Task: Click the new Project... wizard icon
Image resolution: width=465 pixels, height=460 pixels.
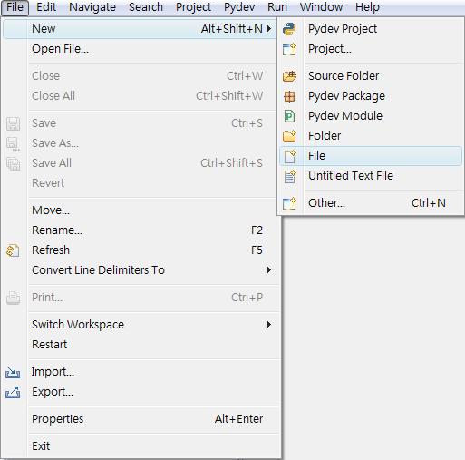Action: [289, 49]
